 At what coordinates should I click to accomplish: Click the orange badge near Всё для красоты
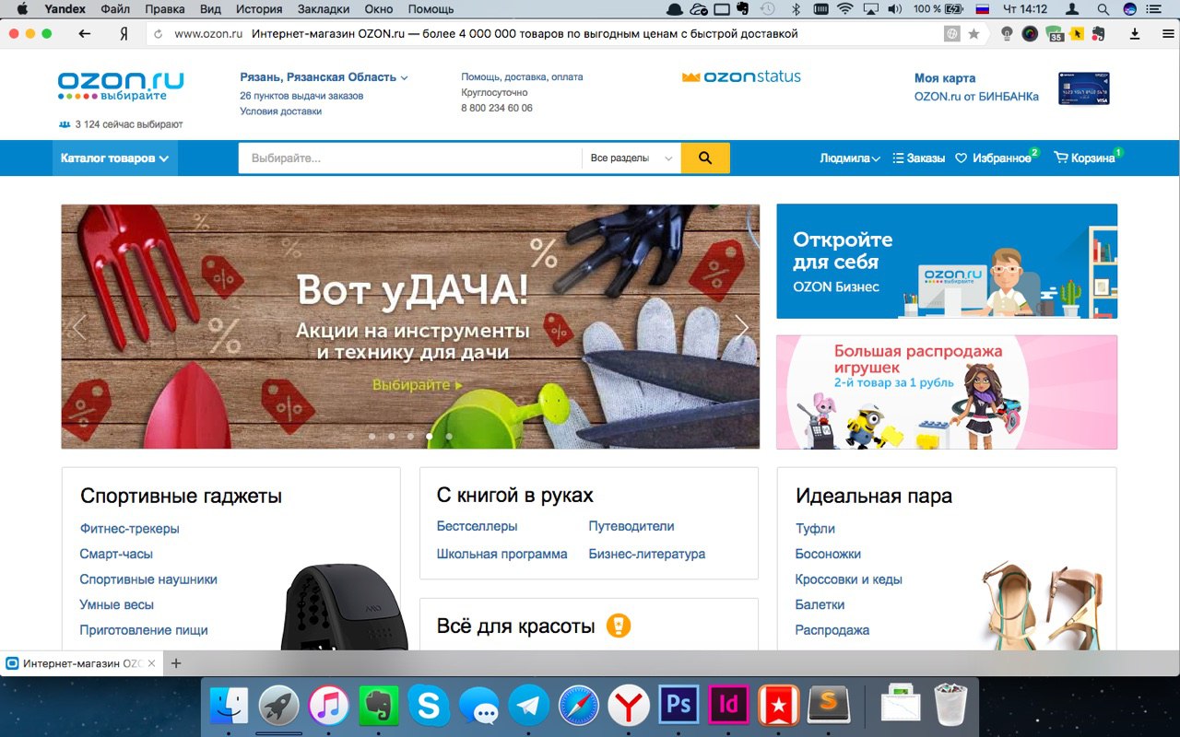619,626
